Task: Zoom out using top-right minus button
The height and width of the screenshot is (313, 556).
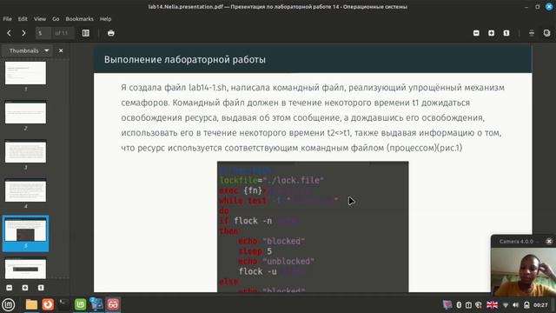Action: click(x=476, y=33)
